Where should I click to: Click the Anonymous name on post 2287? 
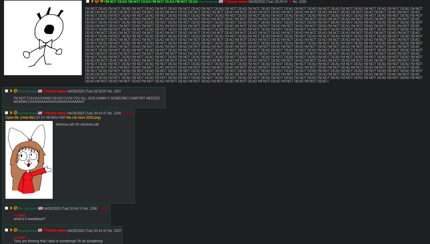(27, 231)
